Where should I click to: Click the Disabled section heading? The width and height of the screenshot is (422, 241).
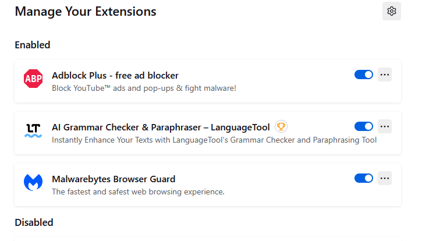pos(34,222)
